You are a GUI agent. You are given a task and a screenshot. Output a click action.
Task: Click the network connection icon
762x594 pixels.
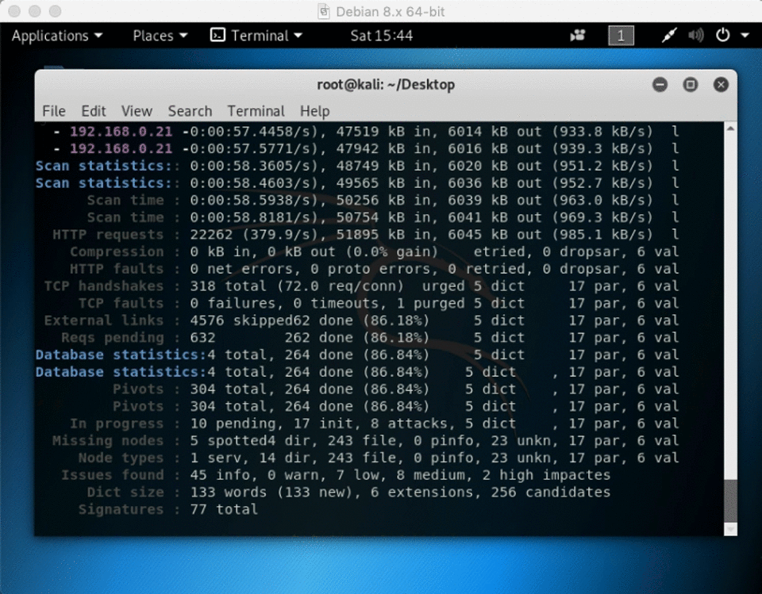pos(669,36)
